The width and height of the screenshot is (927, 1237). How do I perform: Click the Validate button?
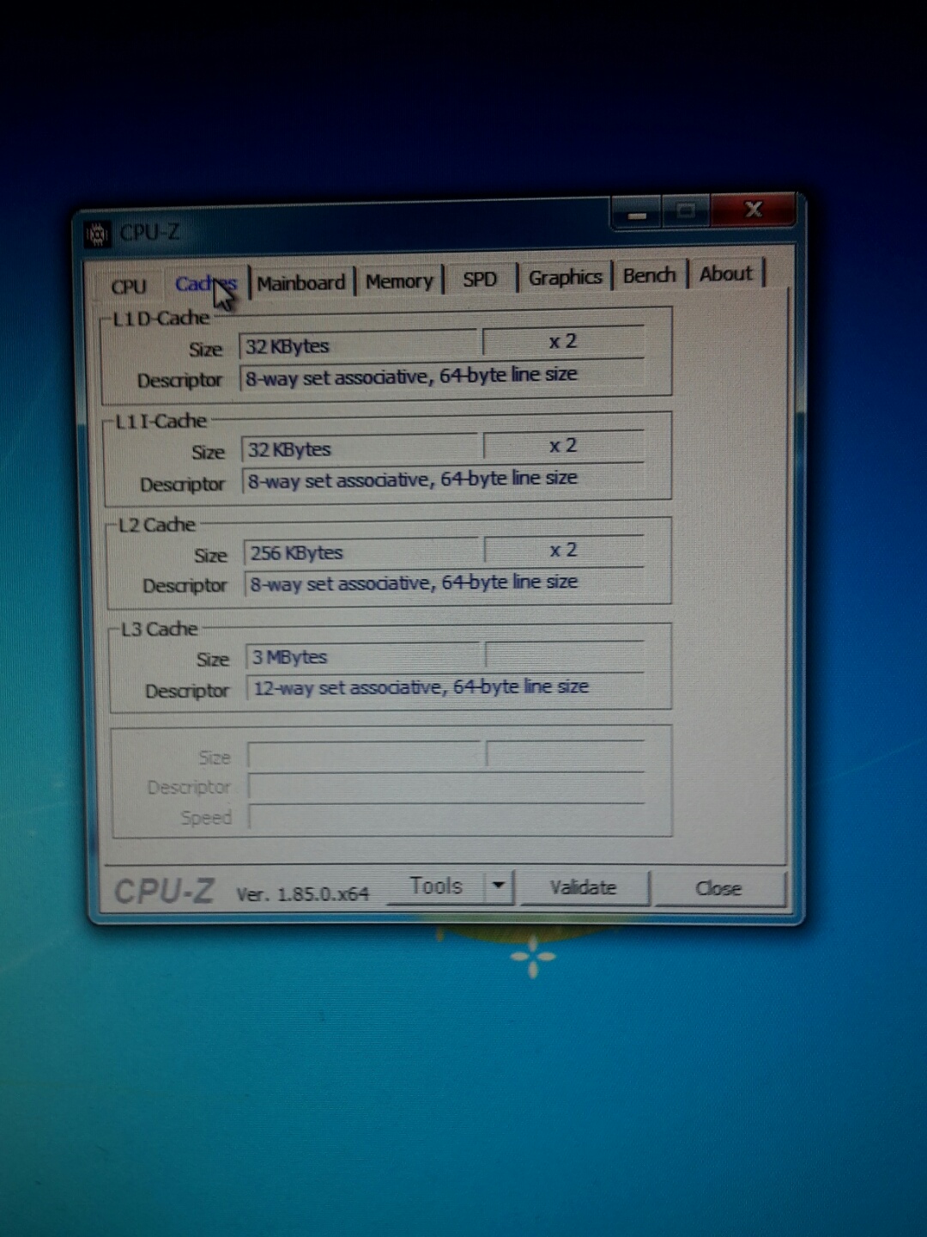pyautogui.click(x=583, y=887)
